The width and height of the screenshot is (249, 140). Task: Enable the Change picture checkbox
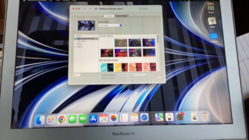tap(100, 75)
